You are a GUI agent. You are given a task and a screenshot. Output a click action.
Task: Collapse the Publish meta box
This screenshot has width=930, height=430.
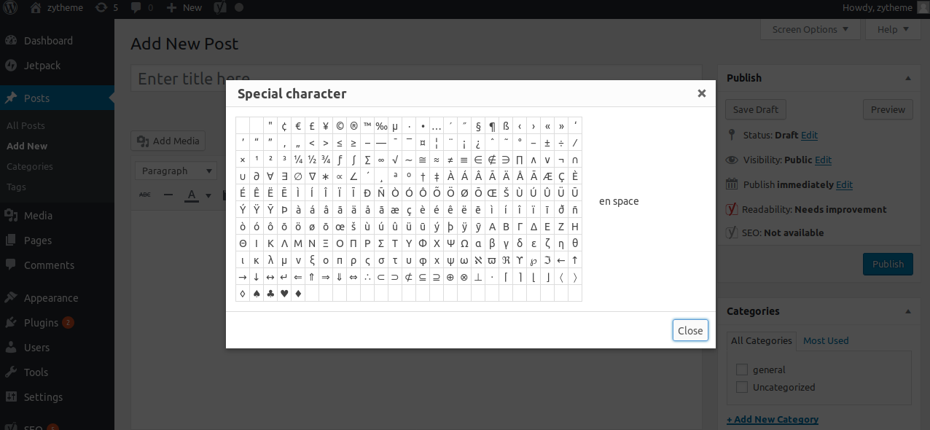pos(908,78)
